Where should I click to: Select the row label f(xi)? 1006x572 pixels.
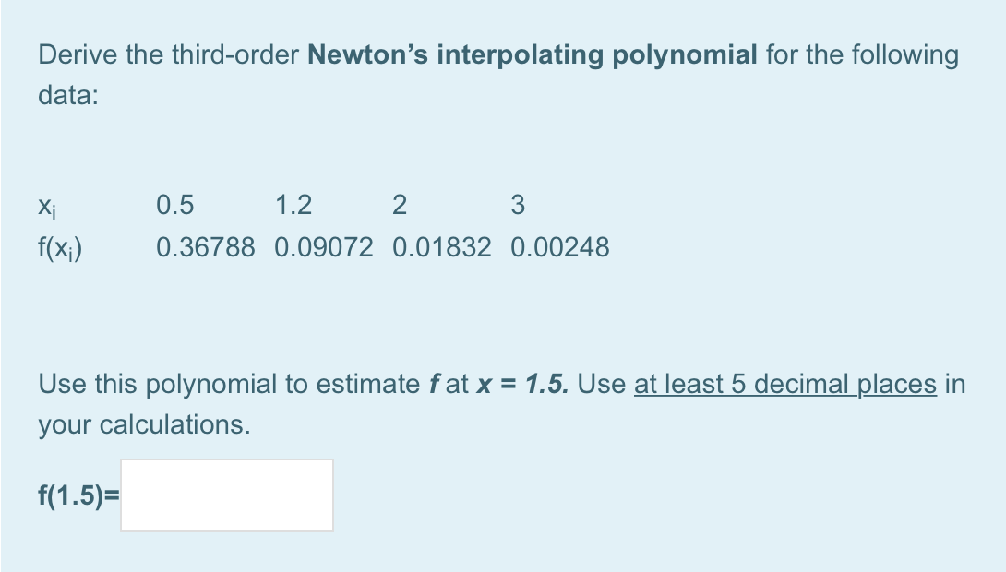coord(57,247)
